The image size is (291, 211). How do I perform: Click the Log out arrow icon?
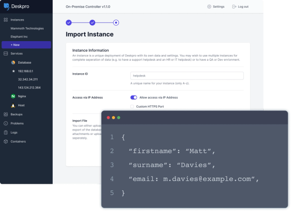tap(234, 7)
